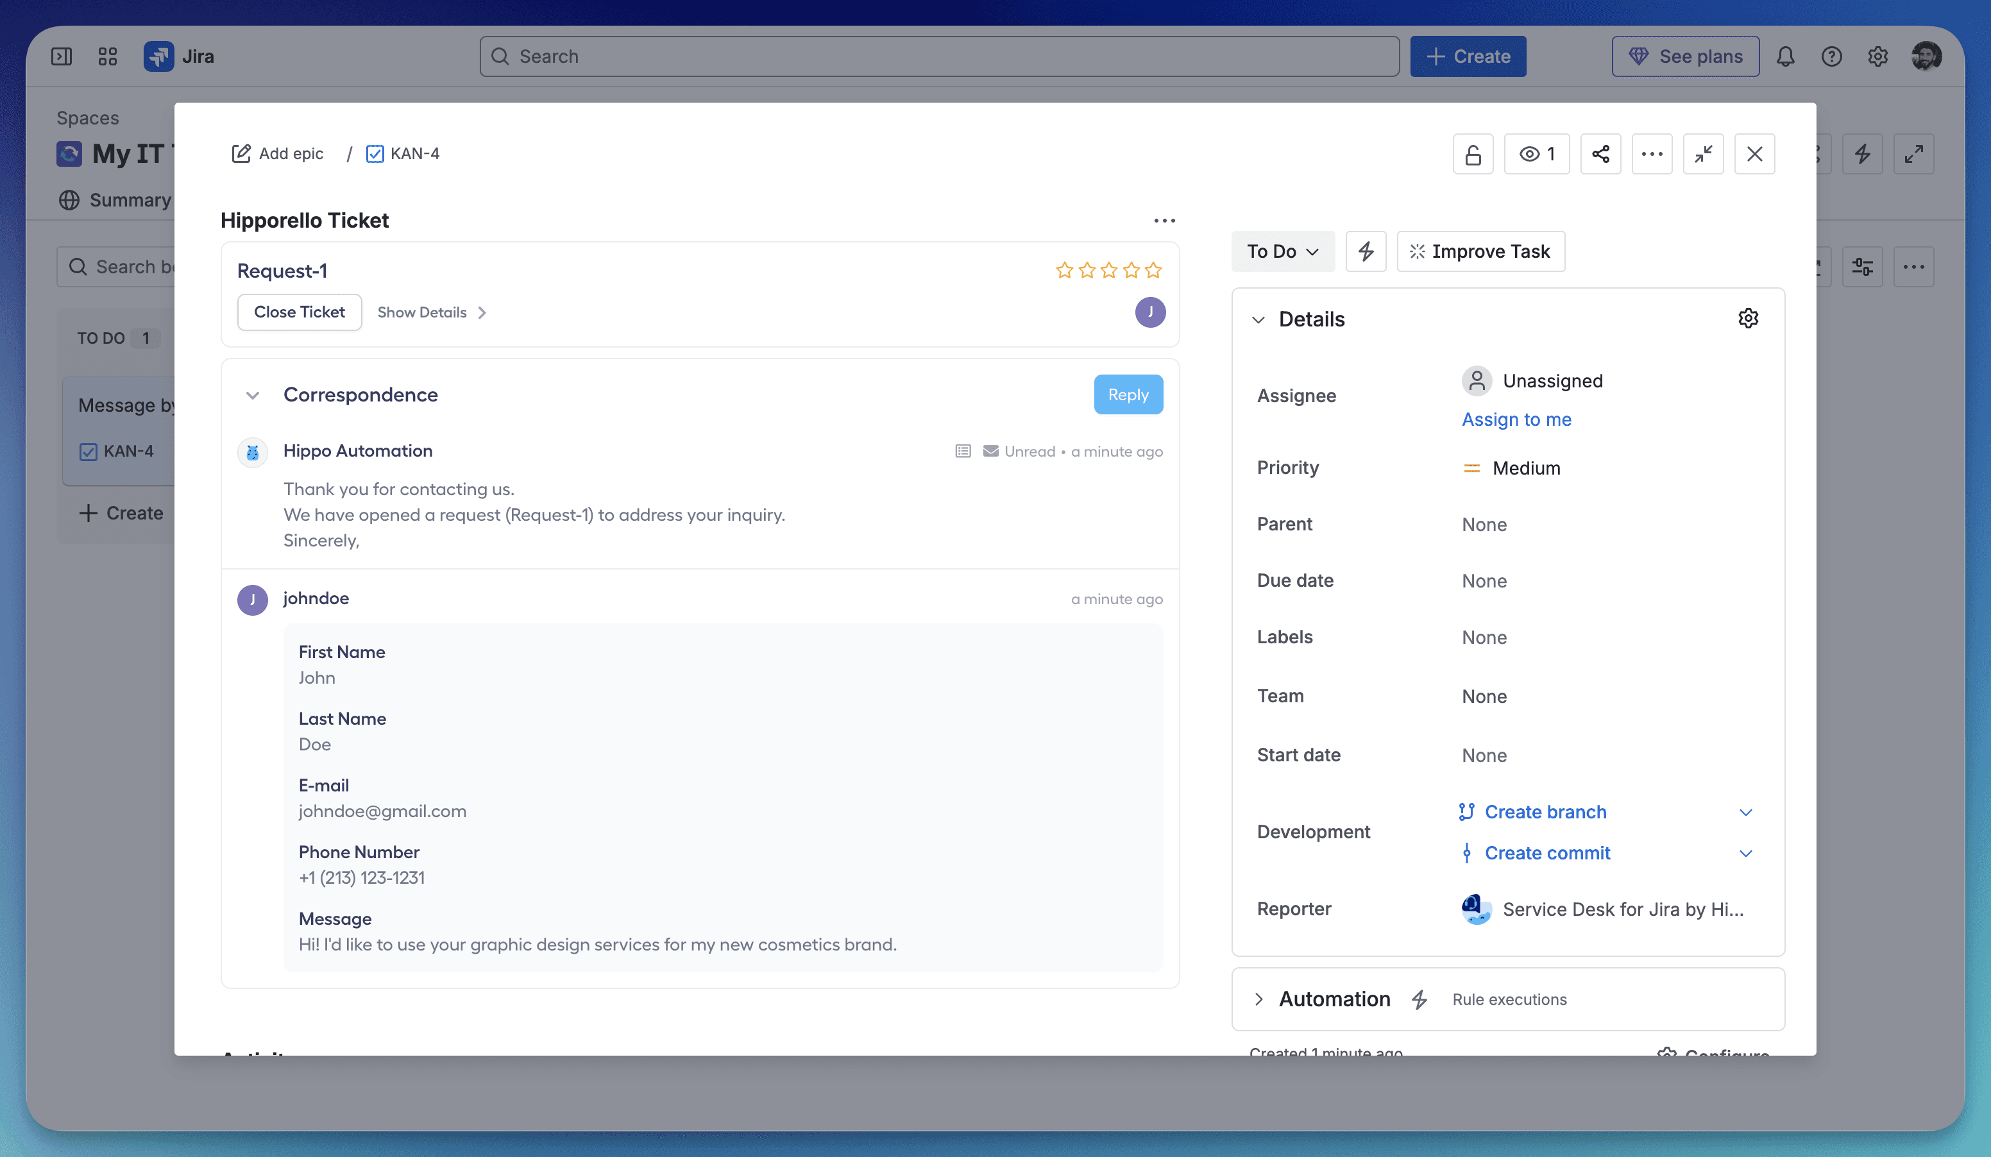Shrink issue view with collapse arrows icon

(1702, 154)
